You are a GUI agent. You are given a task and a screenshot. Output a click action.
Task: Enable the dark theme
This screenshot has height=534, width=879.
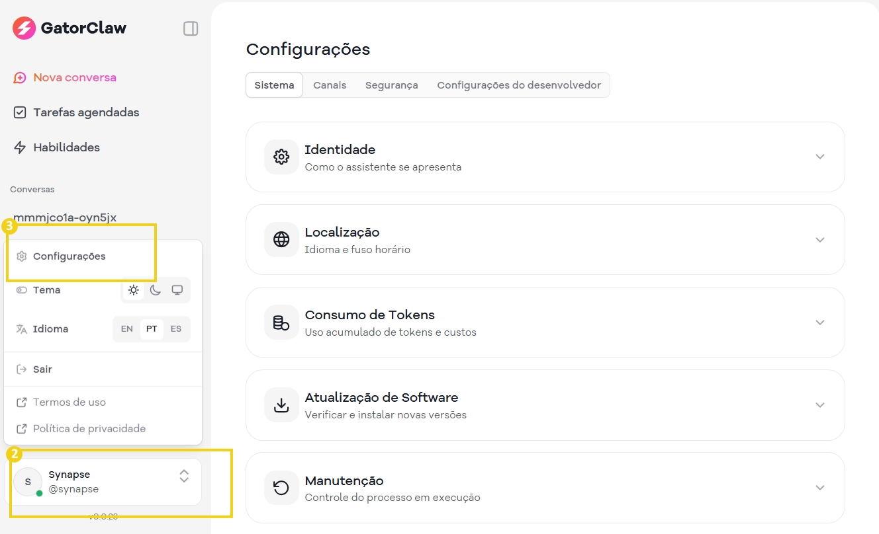pos(155,289)
